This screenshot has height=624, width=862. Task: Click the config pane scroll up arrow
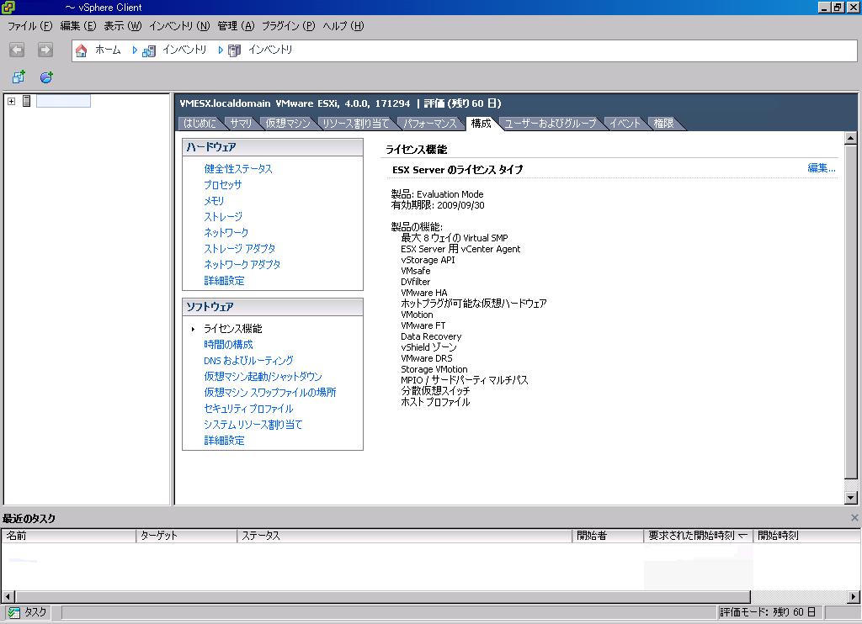[x=850, y=139]
